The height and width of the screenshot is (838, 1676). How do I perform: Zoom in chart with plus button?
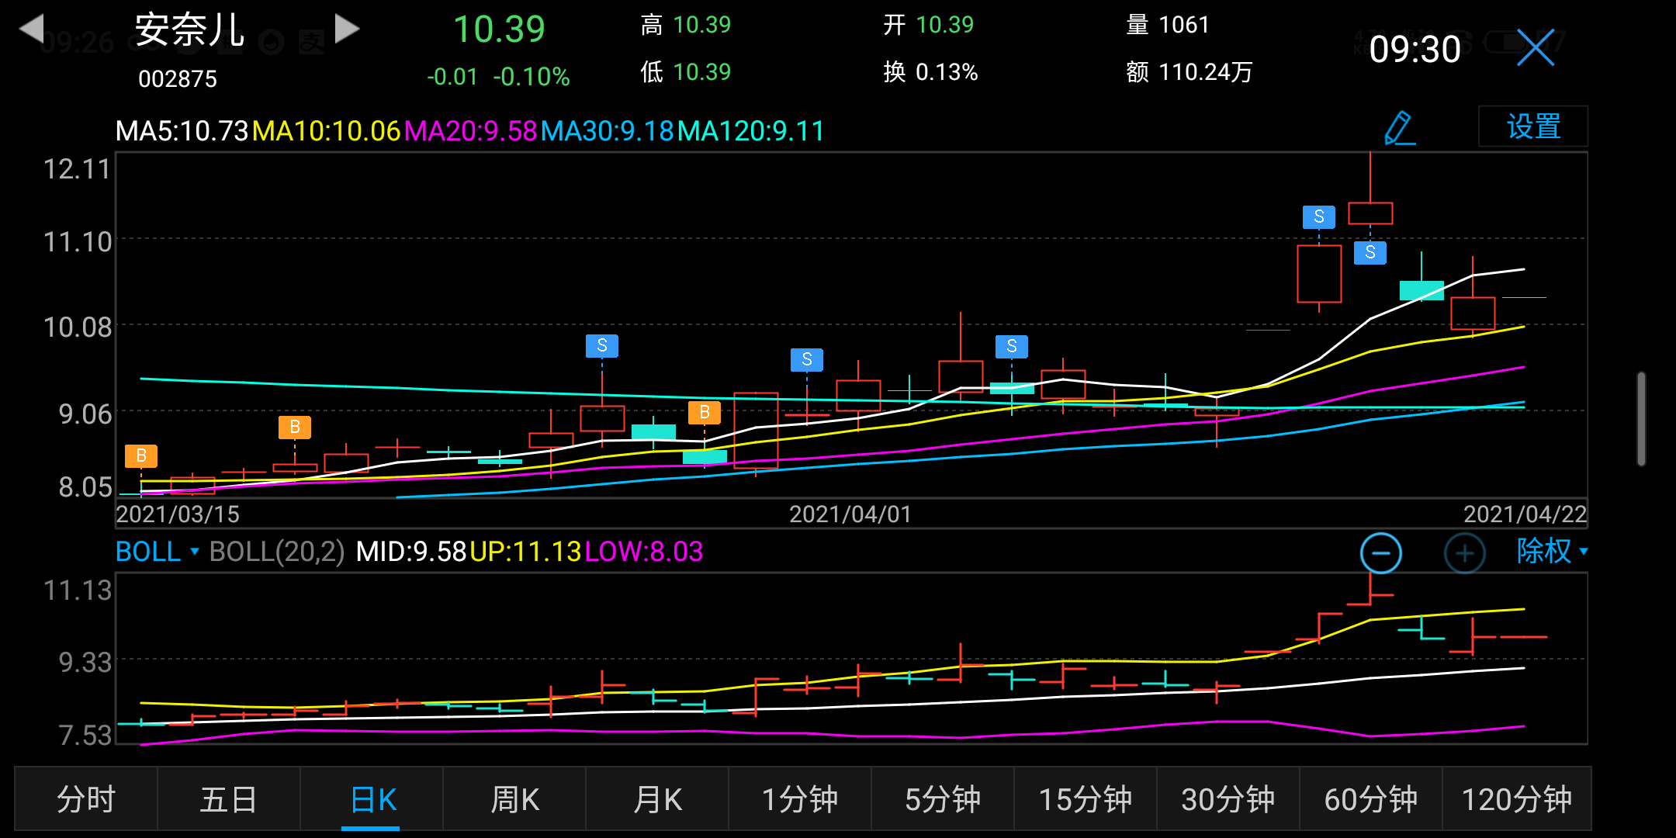point(1465,553)
